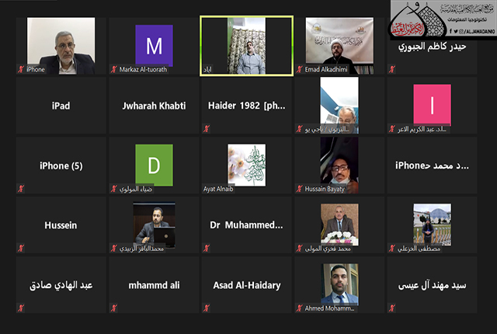Select the green D avatar tile

154,165
